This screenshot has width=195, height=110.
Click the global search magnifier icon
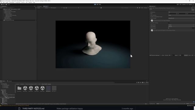(x=181, y=4)
